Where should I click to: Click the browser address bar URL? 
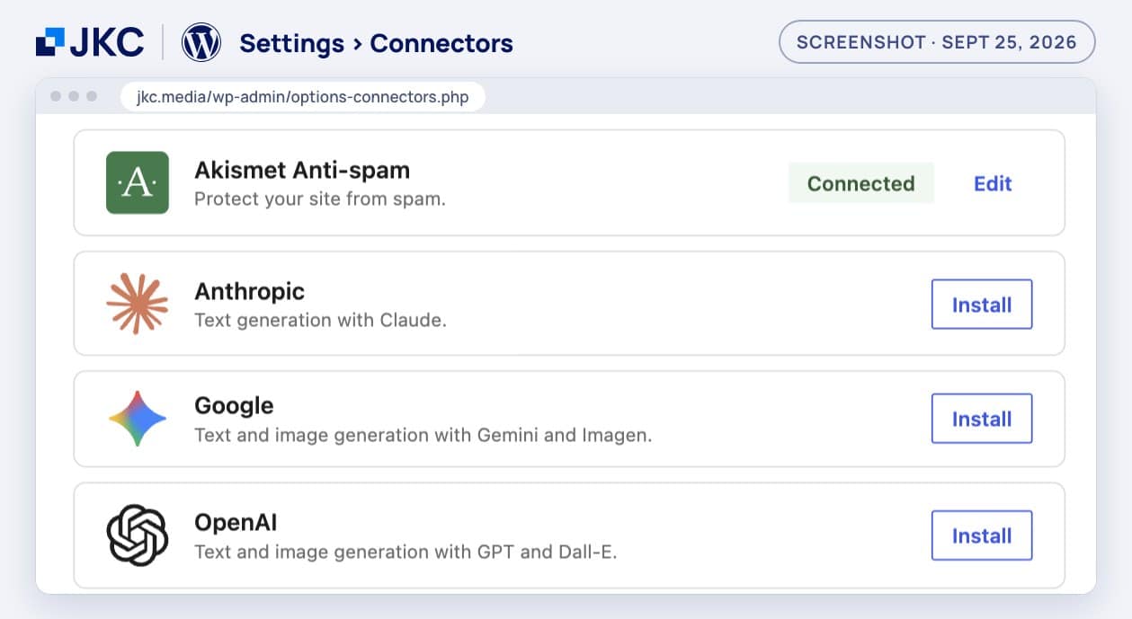(x=302, y=97)
